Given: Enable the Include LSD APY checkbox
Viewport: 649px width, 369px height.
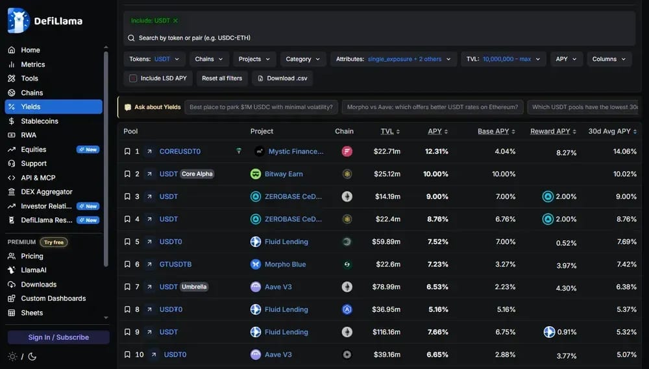Looking at the screenshot, I should (133, 78).
